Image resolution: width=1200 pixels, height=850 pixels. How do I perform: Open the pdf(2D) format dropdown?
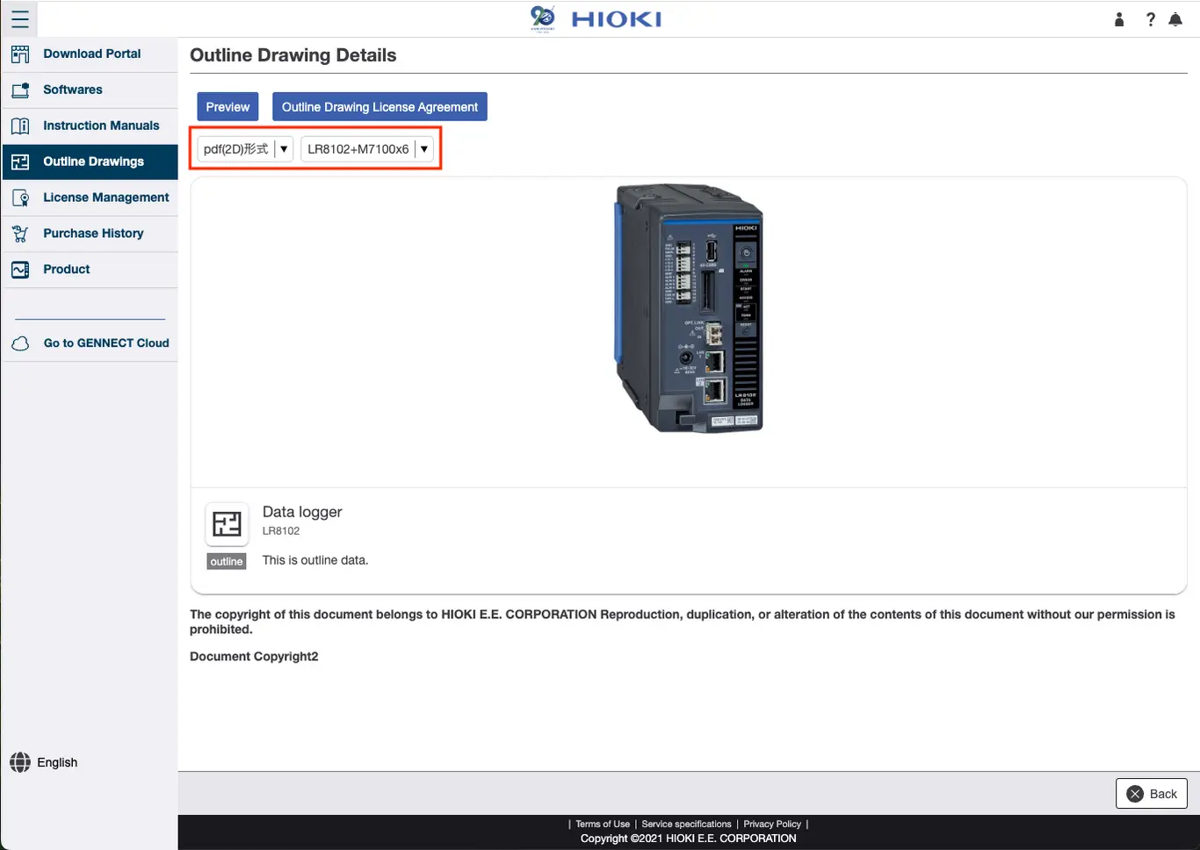[245, 149]
